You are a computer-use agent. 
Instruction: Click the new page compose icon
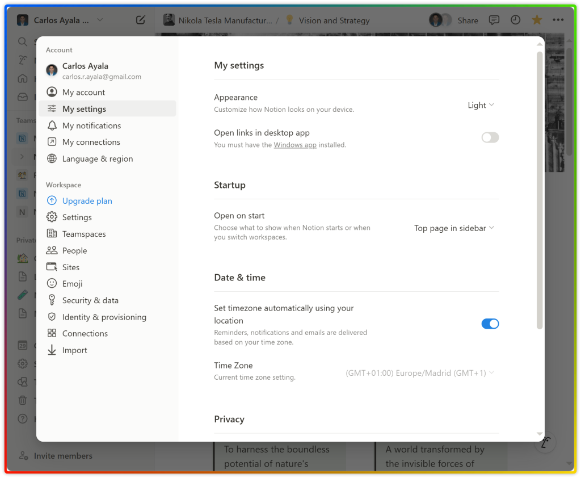click(141, 20)
